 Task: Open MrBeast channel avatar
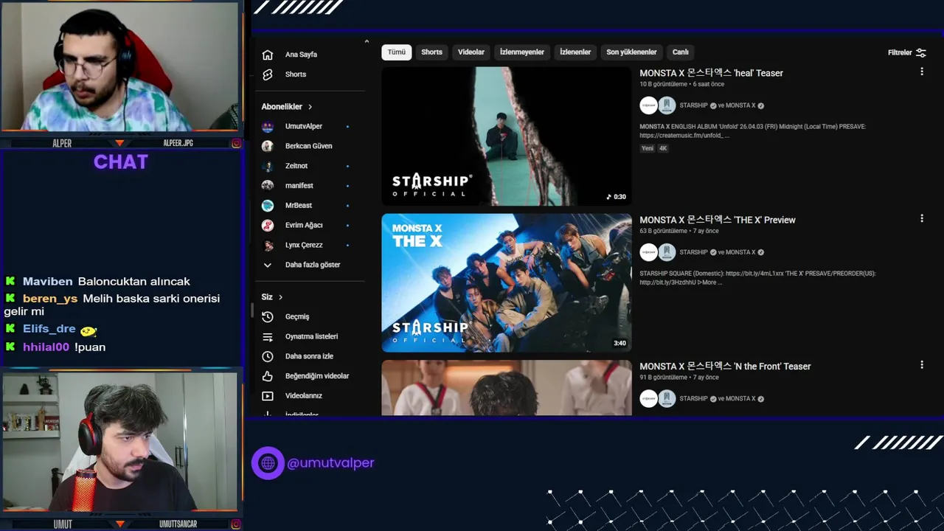point(268,205)
